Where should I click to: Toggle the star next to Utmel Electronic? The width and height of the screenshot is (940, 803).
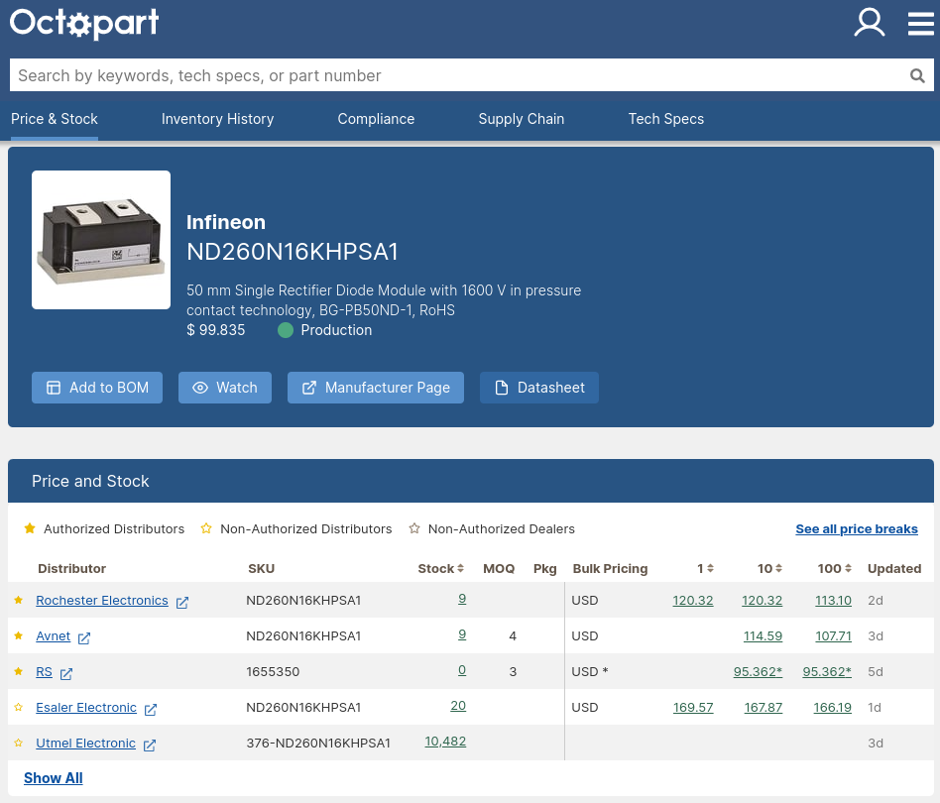click(x=19, y=743)
